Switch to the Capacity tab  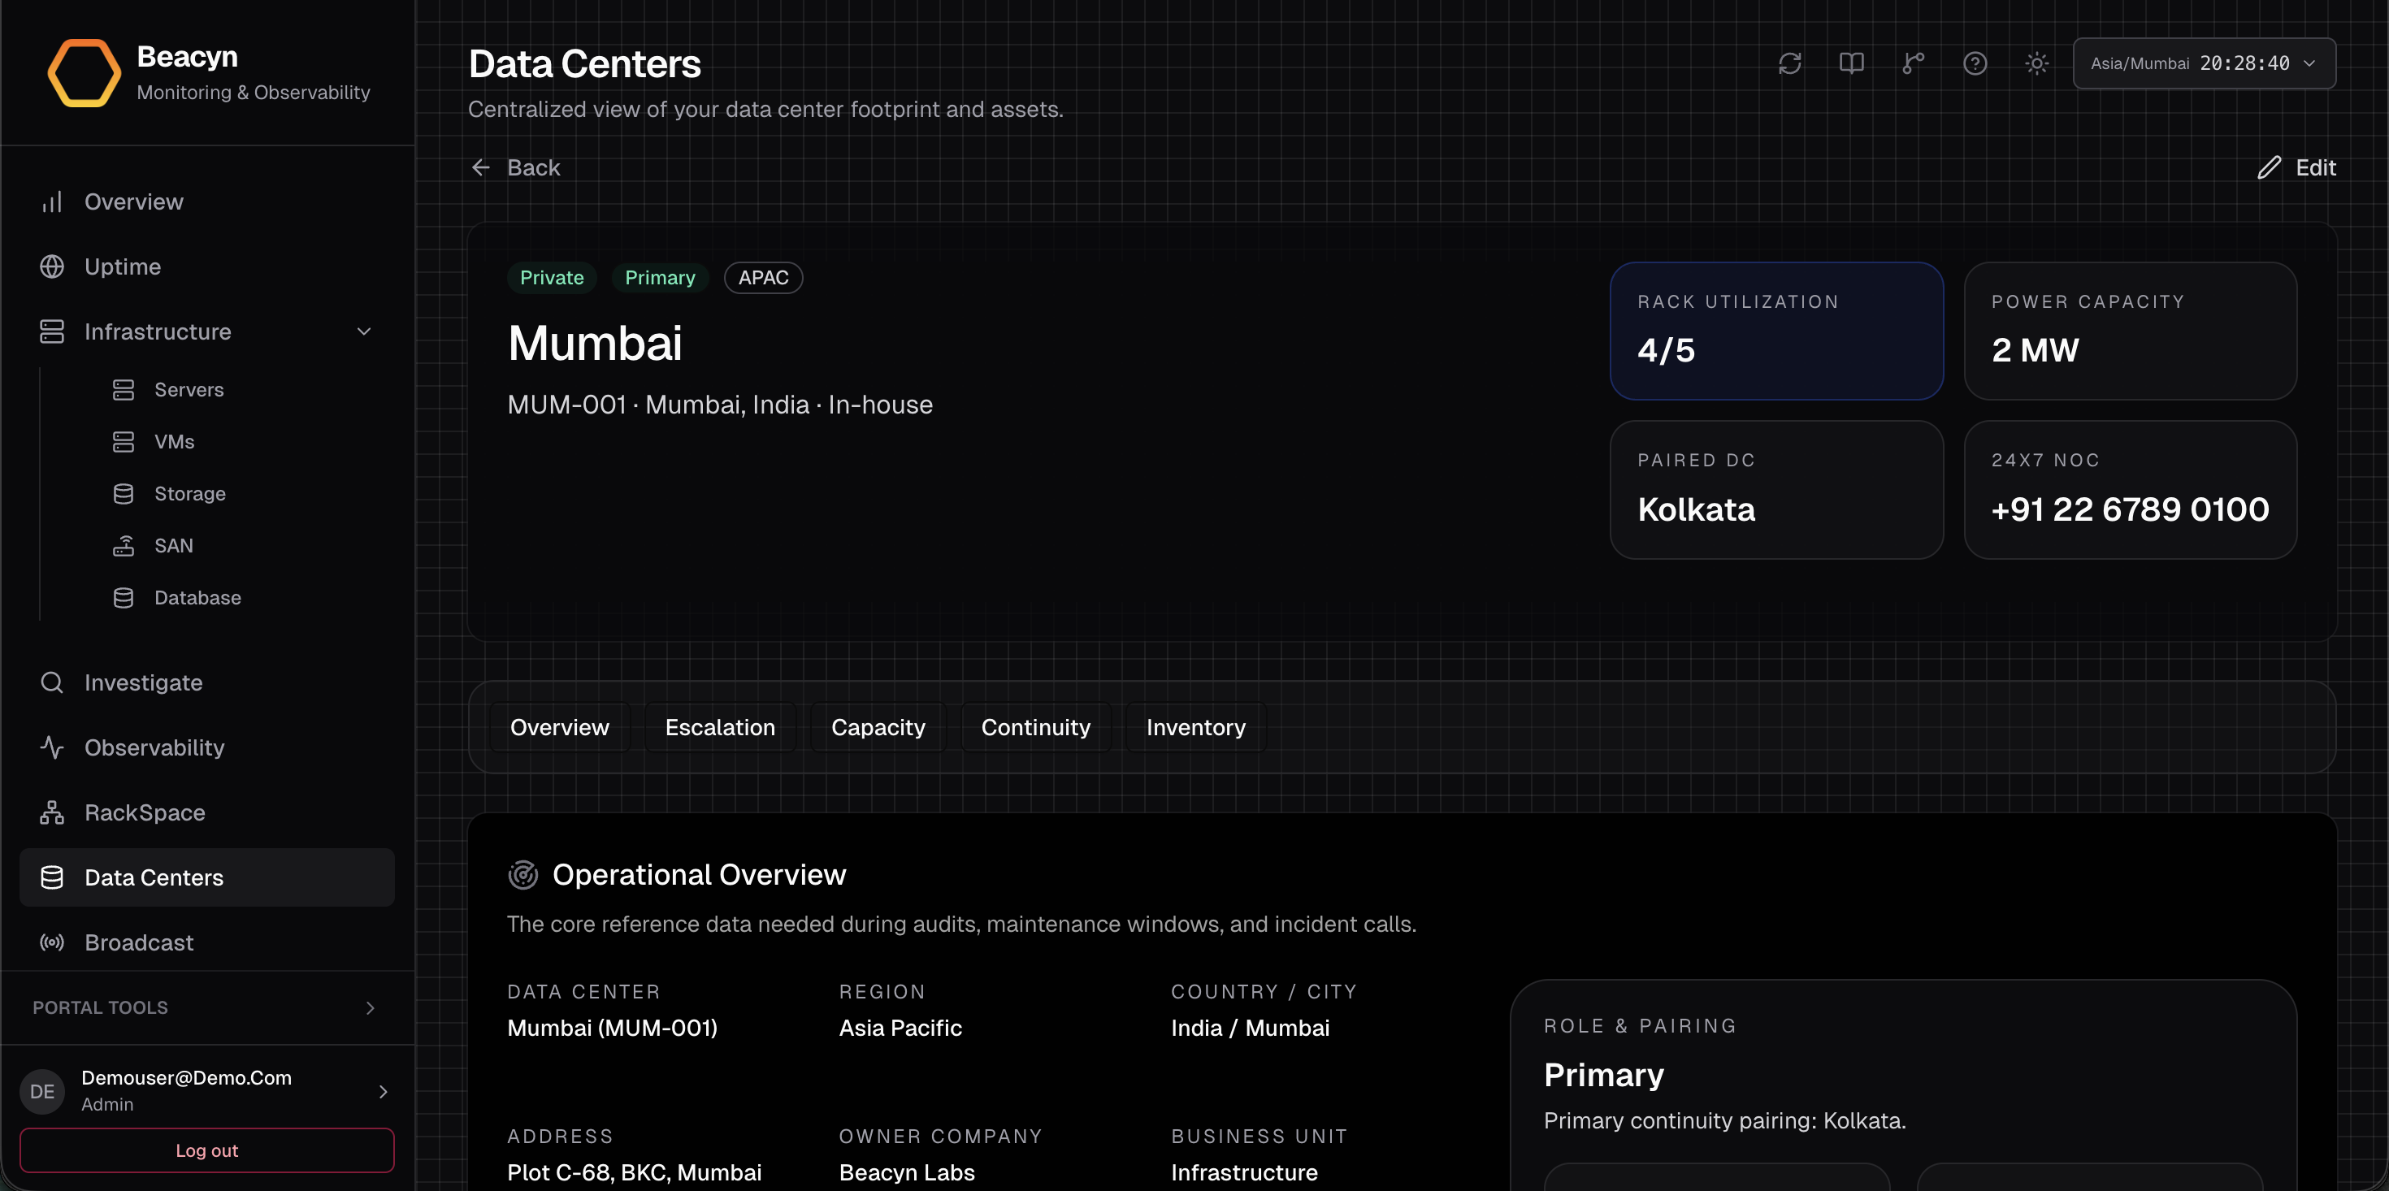pyautogui.click(x=878, y=727)
